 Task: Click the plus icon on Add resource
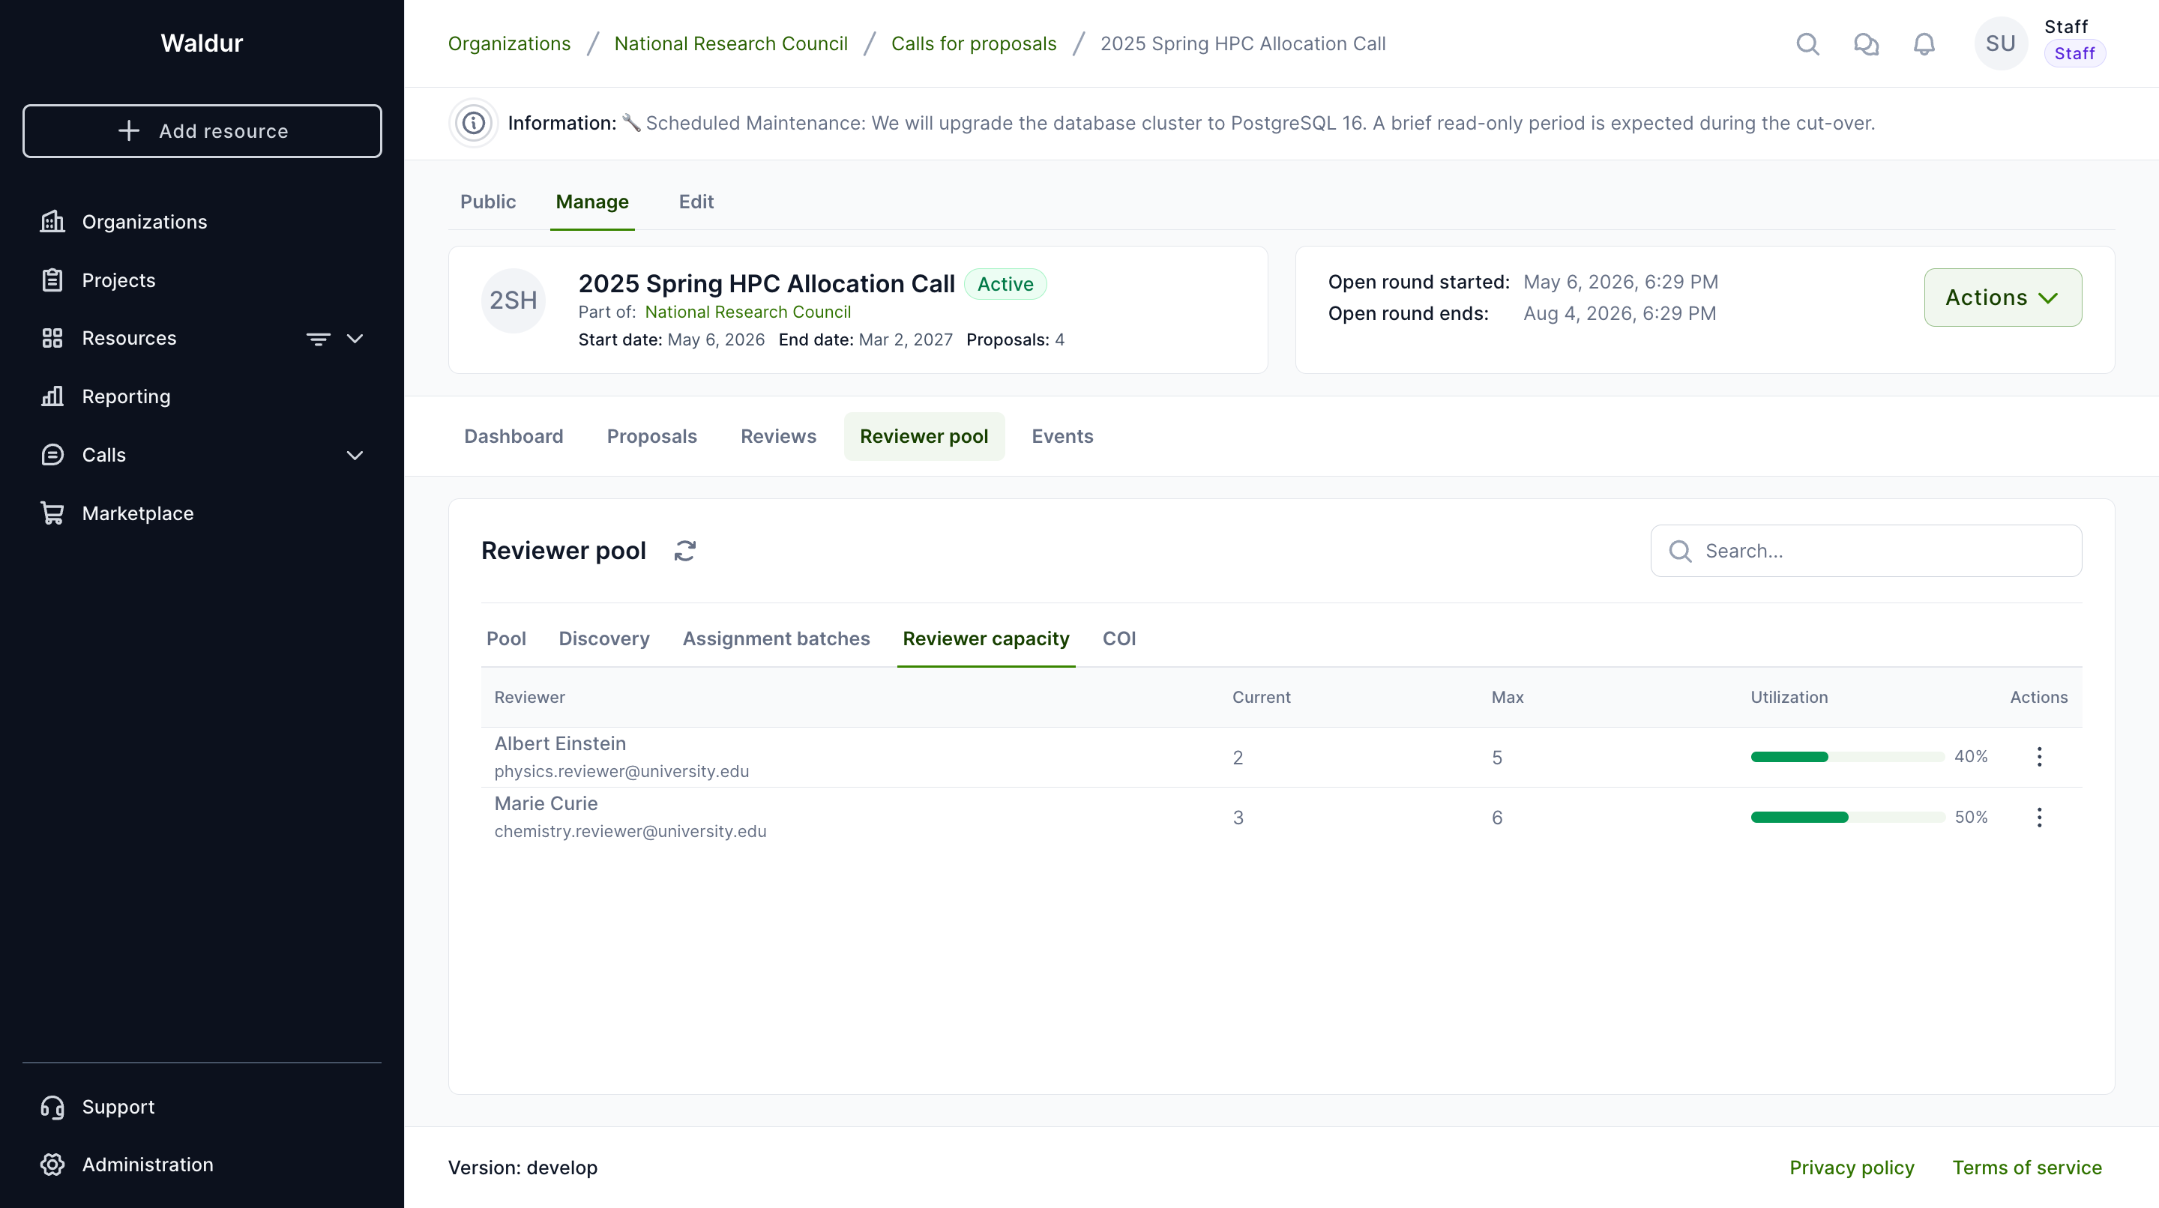click(128, 130)
